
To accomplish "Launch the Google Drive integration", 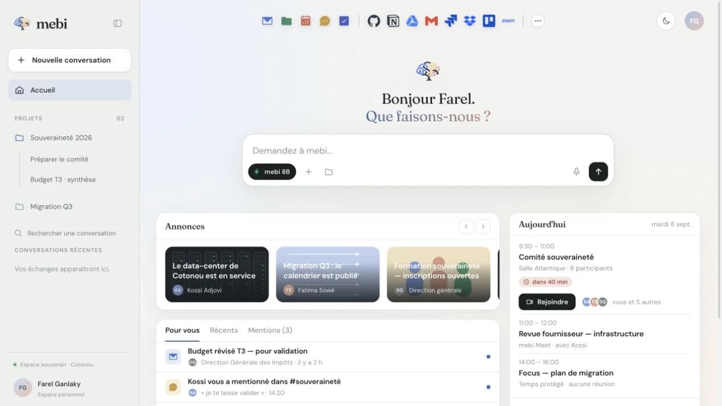I will (412, 21).
